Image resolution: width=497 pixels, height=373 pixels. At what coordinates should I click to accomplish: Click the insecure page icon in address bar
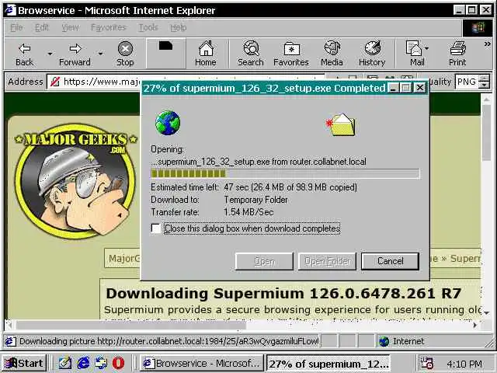tap(55, 82)
